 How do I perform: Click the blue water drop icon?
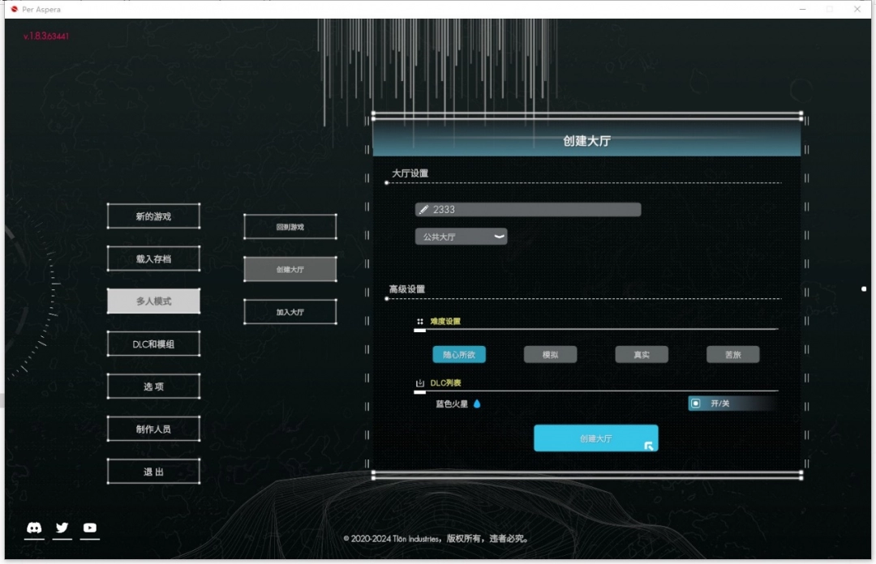[477, 404]
